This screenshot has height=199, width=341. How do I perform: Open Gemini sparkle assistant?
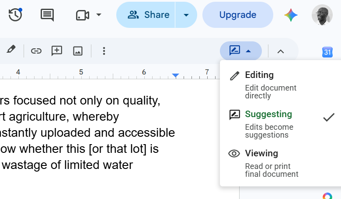[x=291, y=15]
